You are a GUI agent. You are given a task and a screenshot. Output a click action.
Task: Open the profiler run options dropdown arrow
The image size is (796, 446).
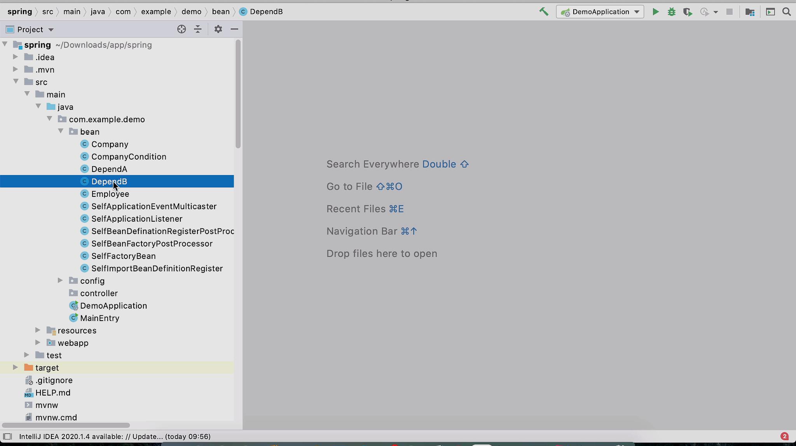click(x=716, y=12)
